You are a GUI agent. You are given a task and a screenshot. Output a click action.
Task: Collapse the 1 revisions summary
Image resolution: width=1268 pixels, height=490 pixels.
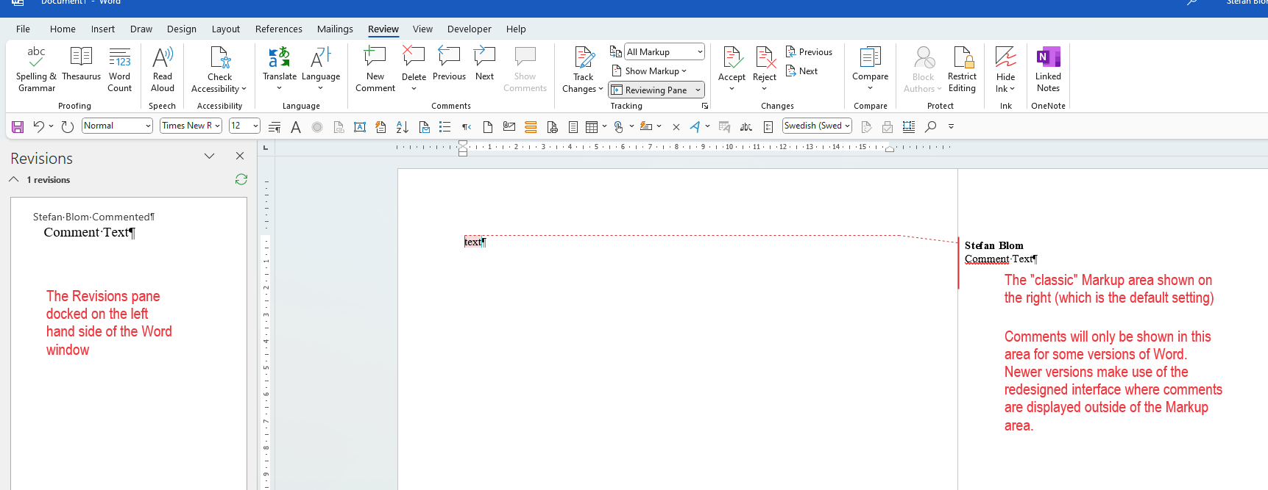(x=14, y=179)
